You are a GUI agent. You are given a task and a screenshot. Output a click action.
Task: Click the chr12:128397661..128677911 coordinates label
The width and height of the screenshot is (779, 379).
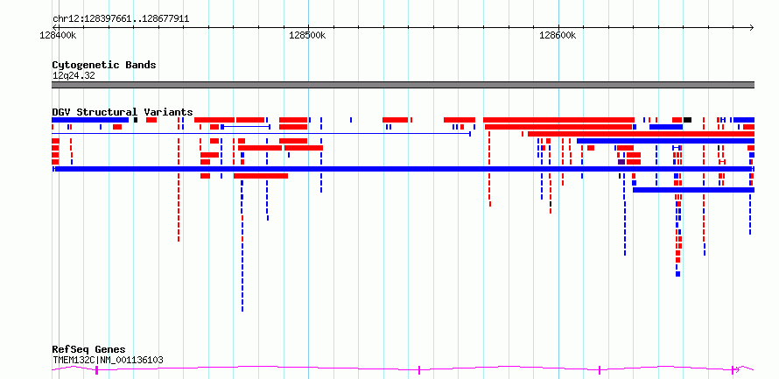coord(121,19)
